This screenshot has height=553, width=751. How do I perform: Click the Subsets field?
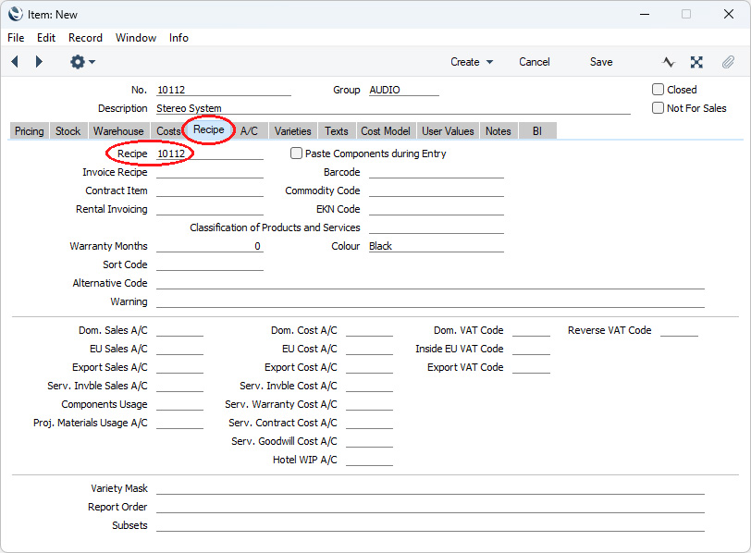430,525
